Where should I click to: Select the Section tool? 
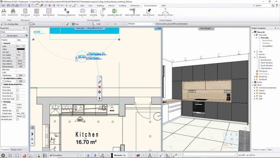tap(36, 12)
